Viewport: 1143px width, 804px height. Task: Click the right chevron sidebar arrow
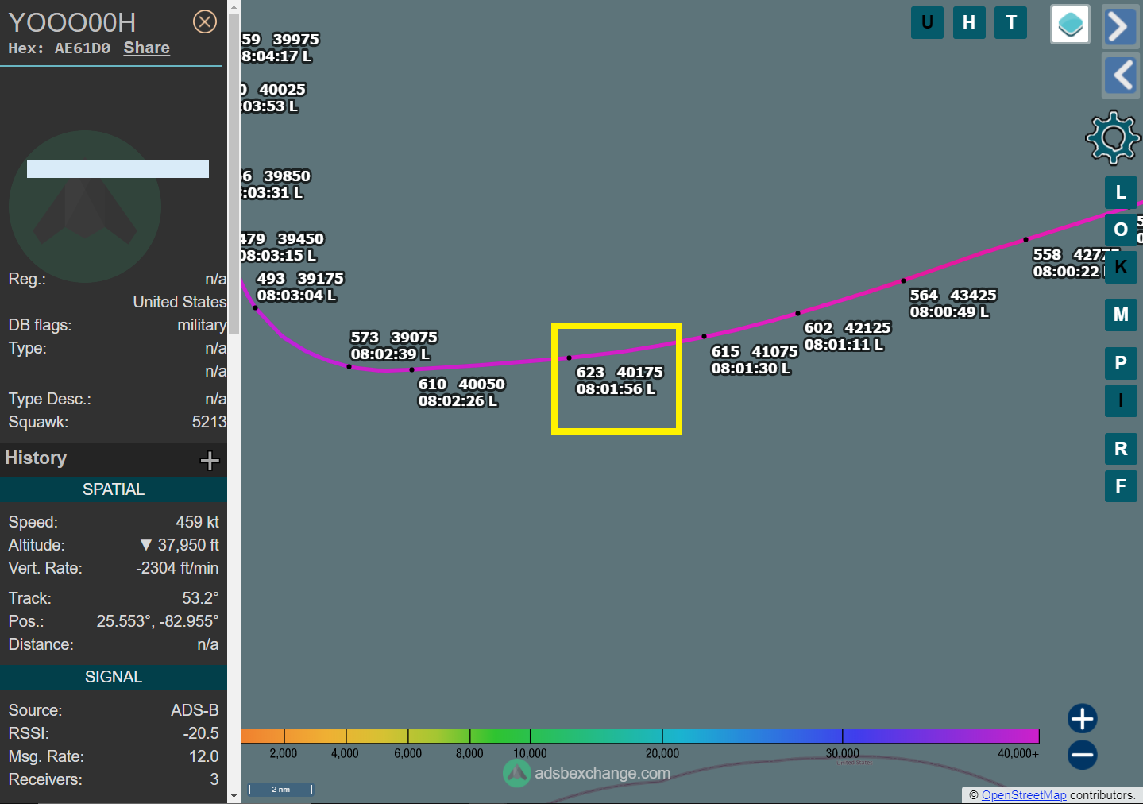1120,26
